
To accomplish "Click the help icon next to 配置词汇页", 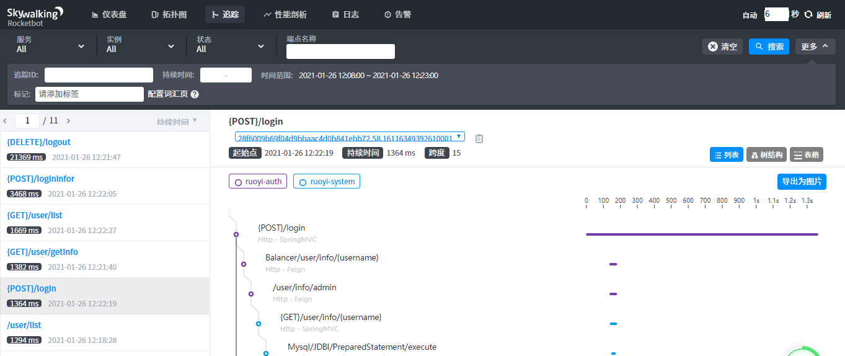I will 195,94.
